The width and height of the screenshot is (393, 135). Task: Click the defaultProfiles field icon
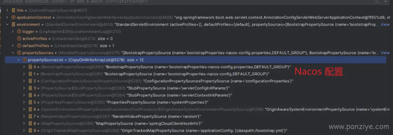(19, 46)
